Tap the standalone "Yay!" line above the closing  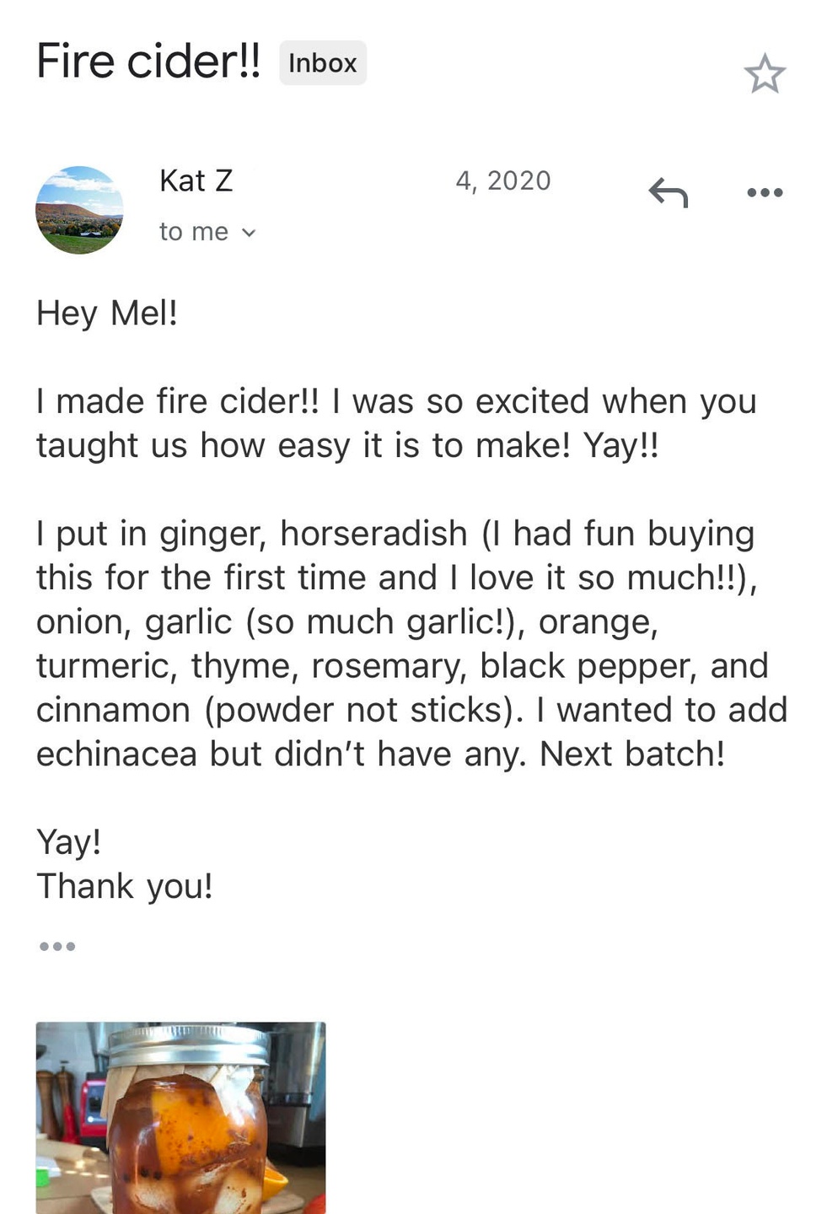click(69, 841)
